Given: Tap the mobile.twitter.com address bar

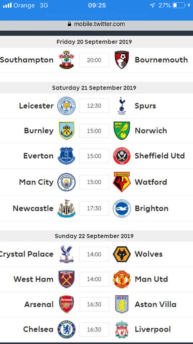Looking at the screenshot, I should coord(96,24).
